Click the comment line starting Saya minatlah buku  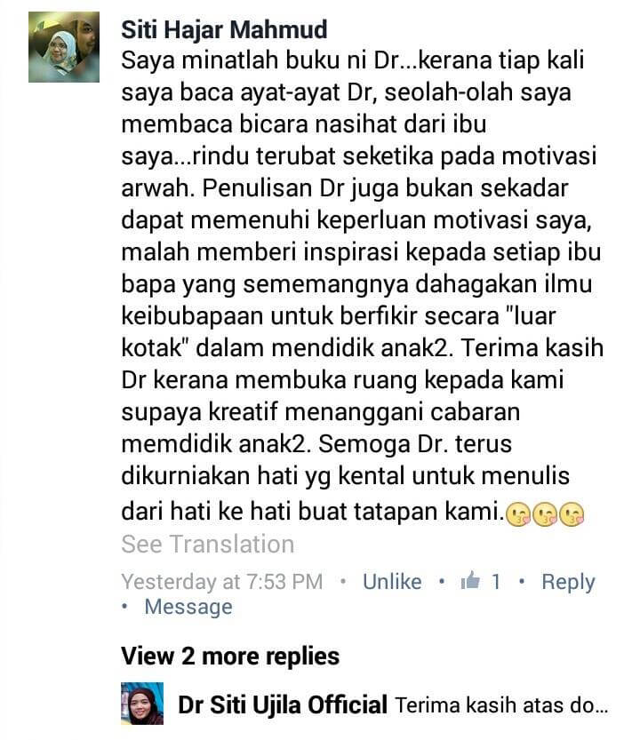click(353, 61)
